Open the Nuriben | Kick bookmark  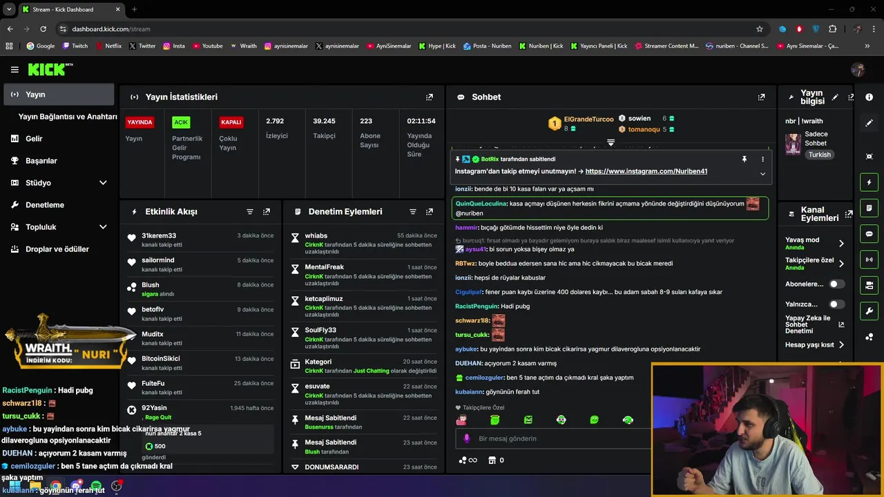click(541, 46)
